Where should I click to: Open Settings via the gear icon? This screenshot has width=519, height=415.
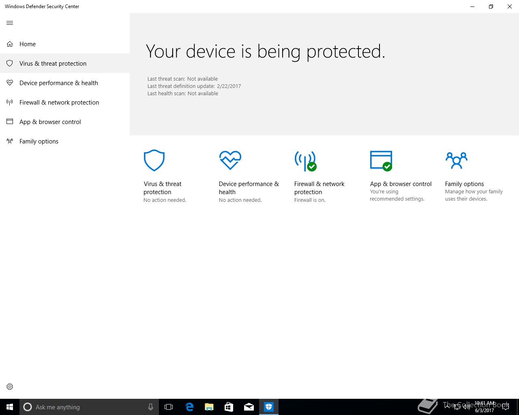[x=10, y=387]
